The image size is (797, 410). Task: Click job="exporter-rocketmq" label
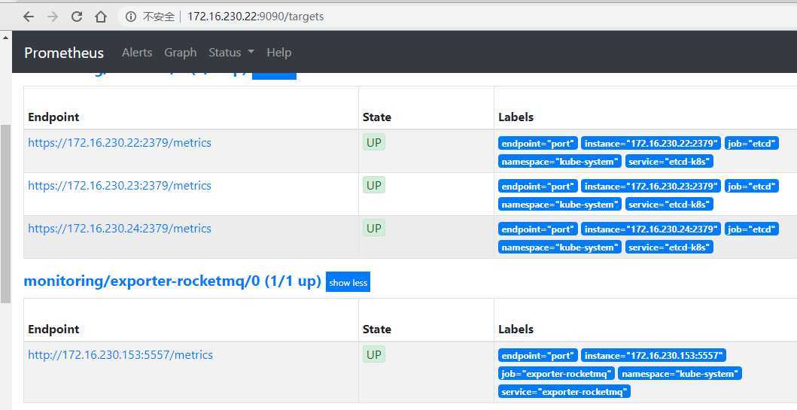[x=557, y=374]
